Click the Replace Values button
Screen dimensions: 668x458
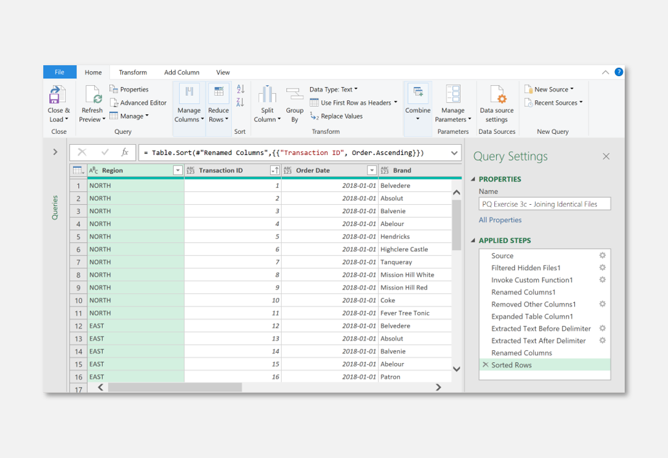point(336,116)
